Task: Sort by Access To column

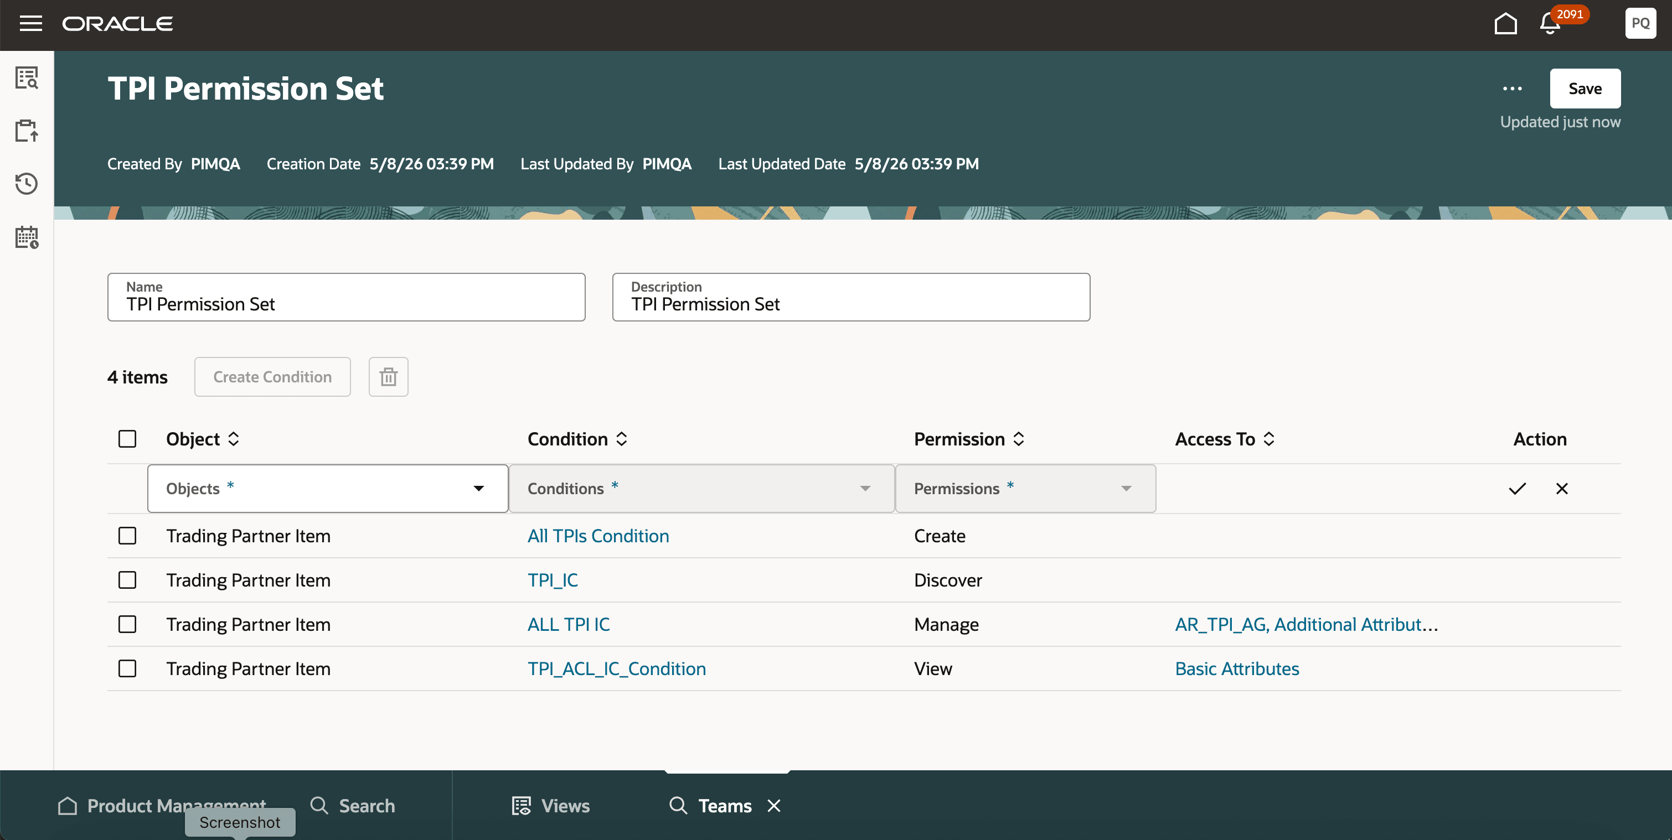Action: (x=1269, y=439)
